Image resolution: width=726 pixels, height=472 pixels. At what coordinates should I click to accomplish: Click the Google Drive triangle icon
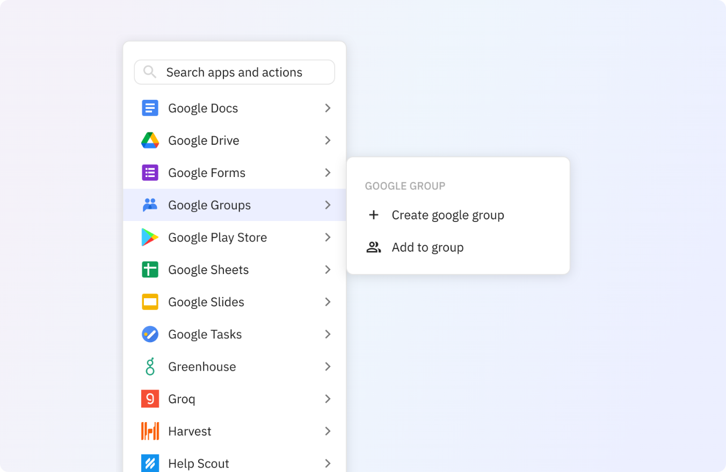[150, 141]
